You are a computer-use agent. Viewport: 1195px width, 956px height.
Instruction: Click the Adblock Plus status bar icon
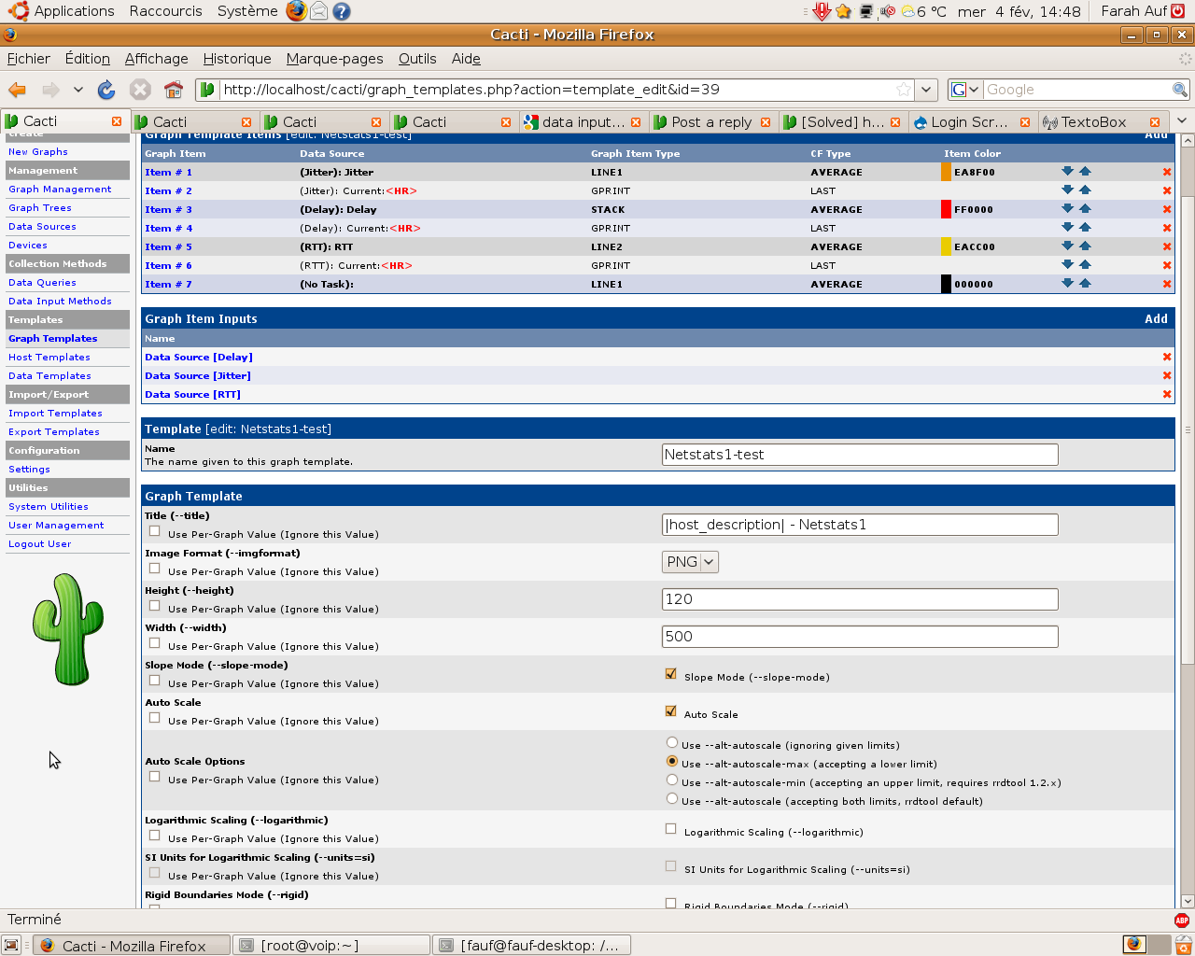click(x=1181, y=920)
